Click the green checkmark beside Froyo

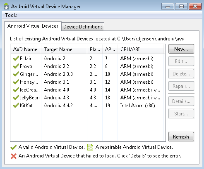(x=16, y=66)
